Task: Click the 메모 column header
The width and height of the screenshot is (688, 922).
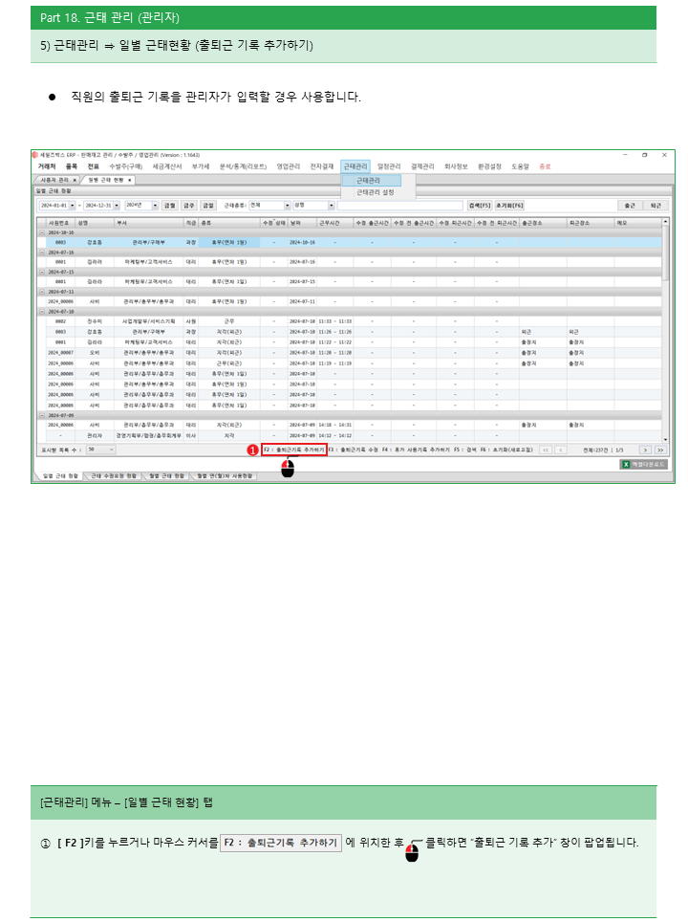Action: [x=637, y=223]
